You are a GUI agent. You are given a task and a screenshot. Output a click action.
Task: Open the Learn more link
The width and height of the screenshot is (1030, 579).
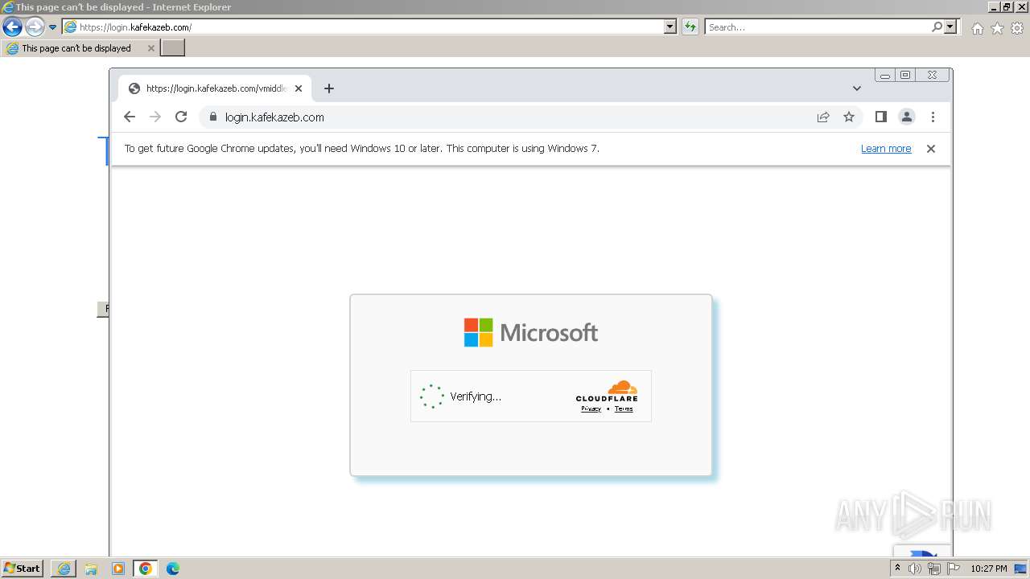pyautogui.click(x=886, y=149)
